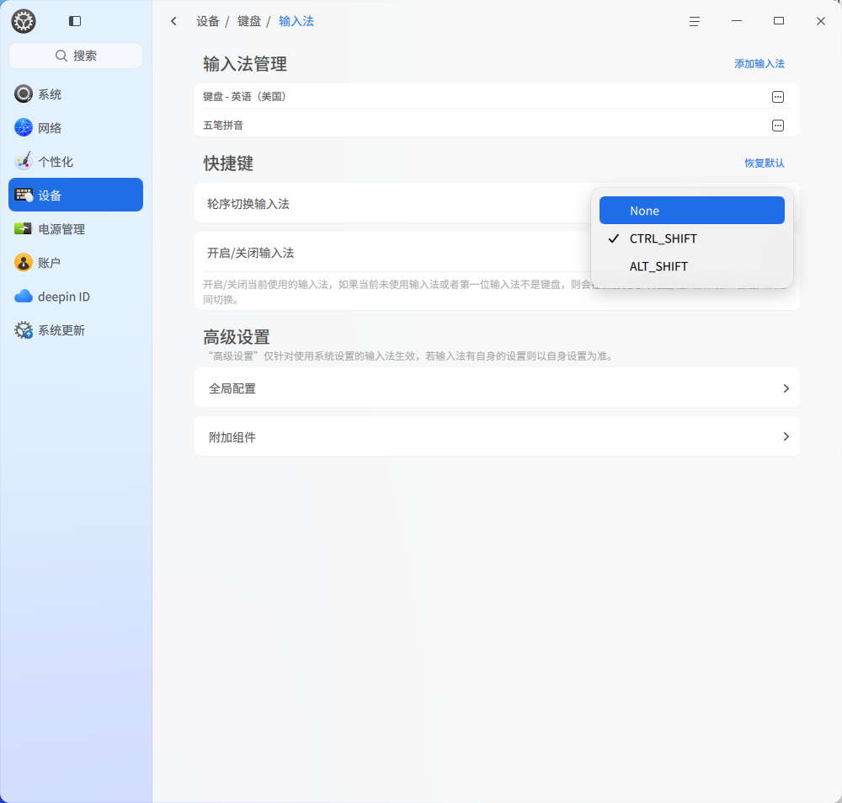The width and height of the screenshot is (842, 803).
Task: Click 系统更新 sidebar label
Action: 61,330
